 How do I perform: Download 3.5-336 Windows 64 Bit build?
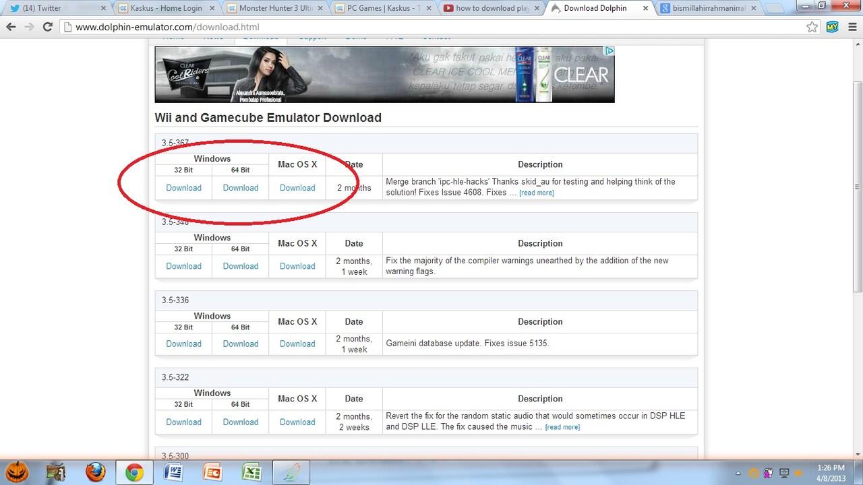click(x=241, y=344)
